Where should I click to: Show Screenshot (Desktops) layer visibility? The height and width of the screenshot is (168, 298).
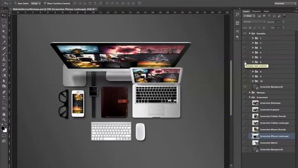point(245,103)
